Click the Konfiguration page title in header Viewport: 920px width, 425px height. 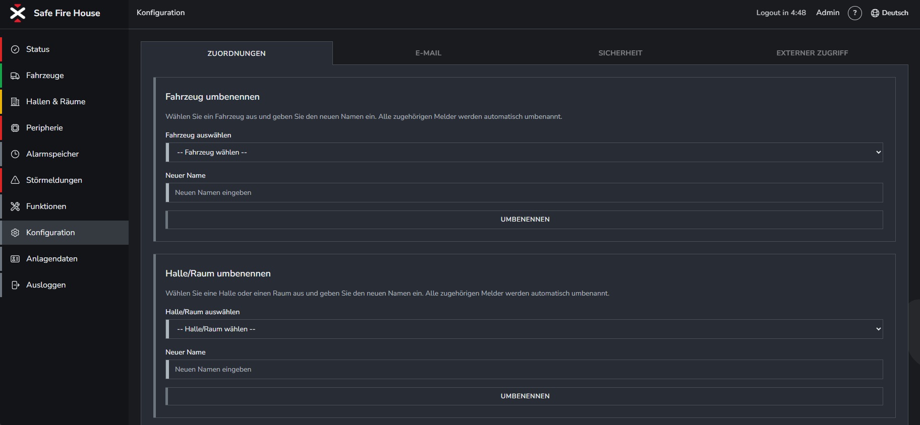[x=160, y=13]
